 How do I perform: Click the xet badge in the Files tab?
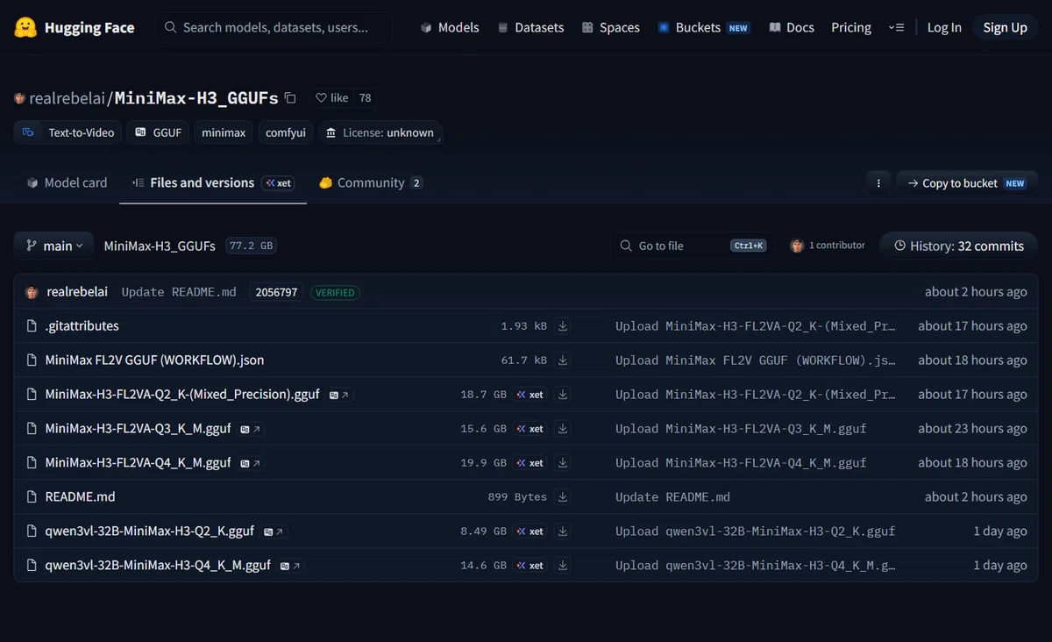(279, 183)
